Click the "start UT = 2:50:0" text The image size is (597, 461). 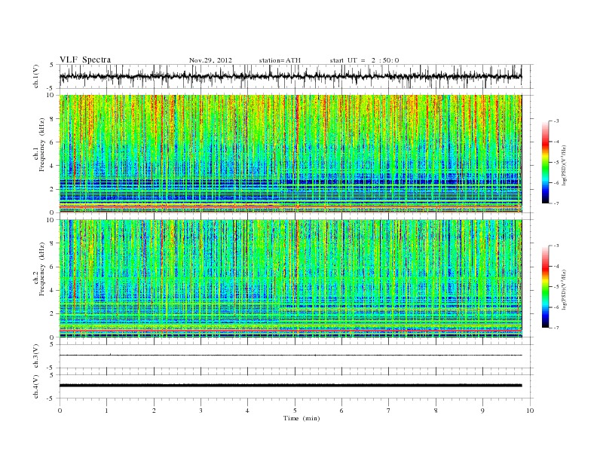click(364, 60)
